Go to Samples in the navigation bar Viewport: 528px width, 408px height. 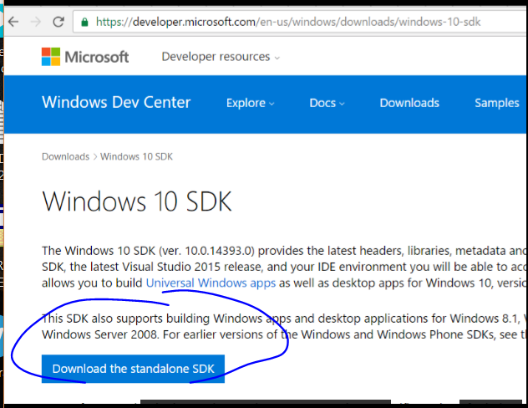coord(496,103)
